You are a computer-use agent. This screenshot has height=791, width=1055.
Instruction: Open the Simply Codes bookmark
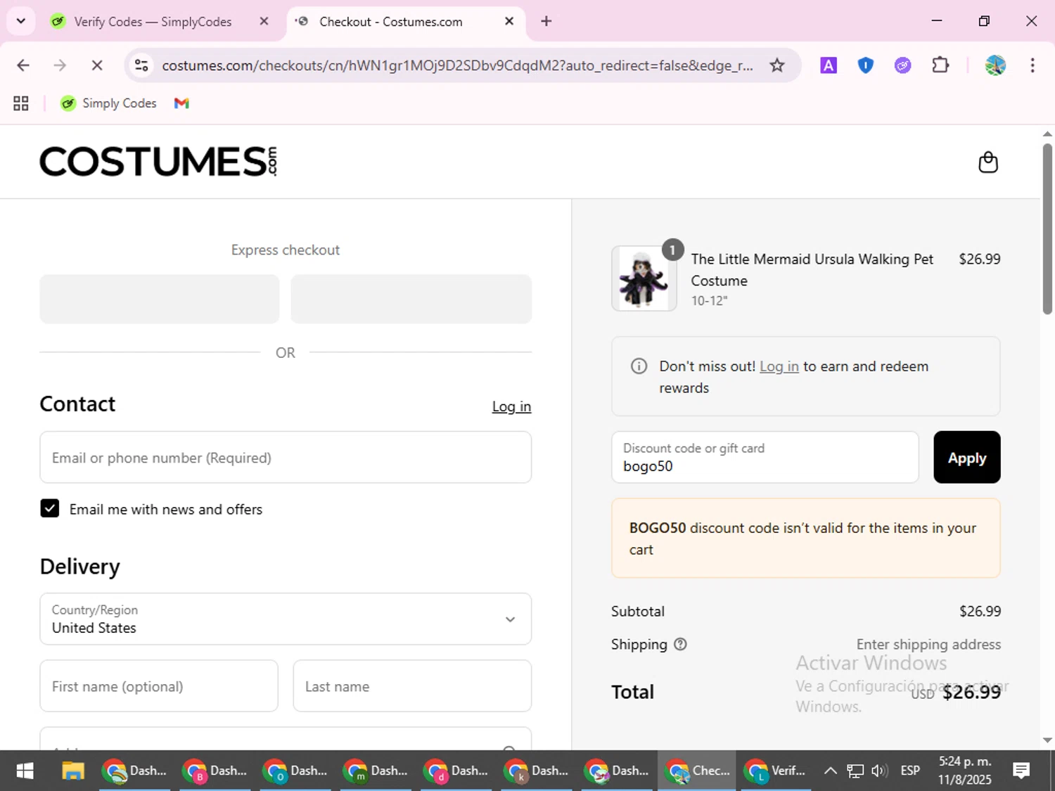[108, 103]
